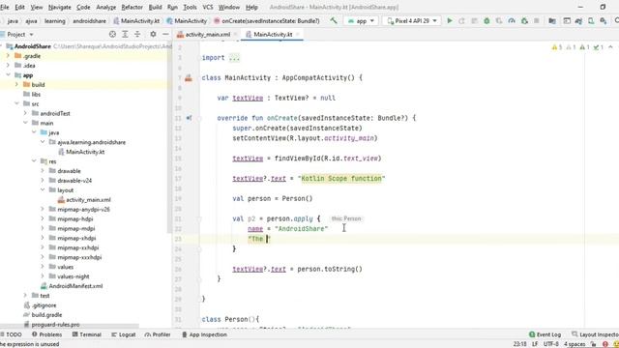Click the Attach Debugger to process icon
Screen dimensions: 619x348
point(524,20)
